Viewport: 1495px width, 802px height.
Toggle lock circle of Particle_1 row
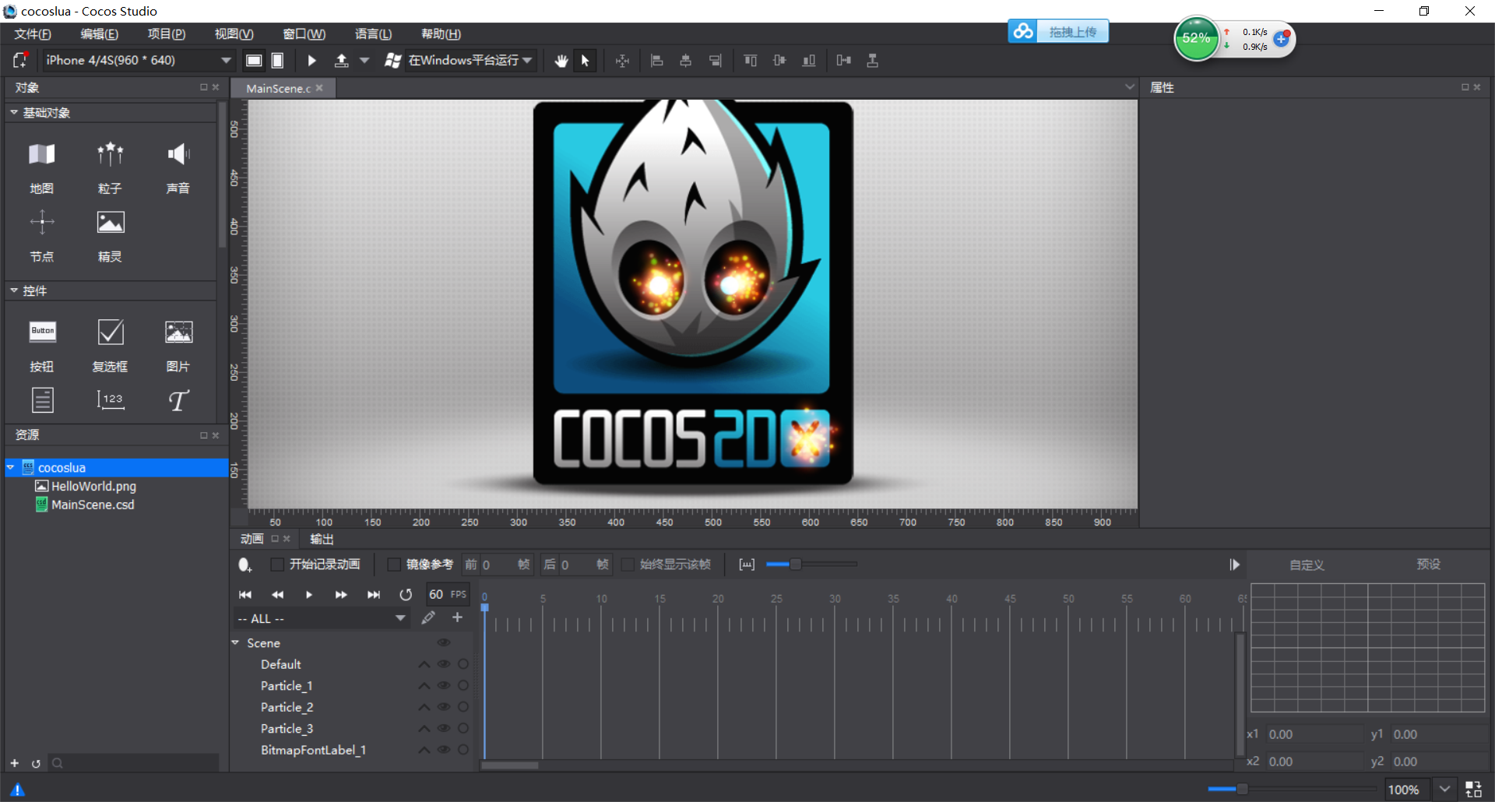(x=463, y=685)
